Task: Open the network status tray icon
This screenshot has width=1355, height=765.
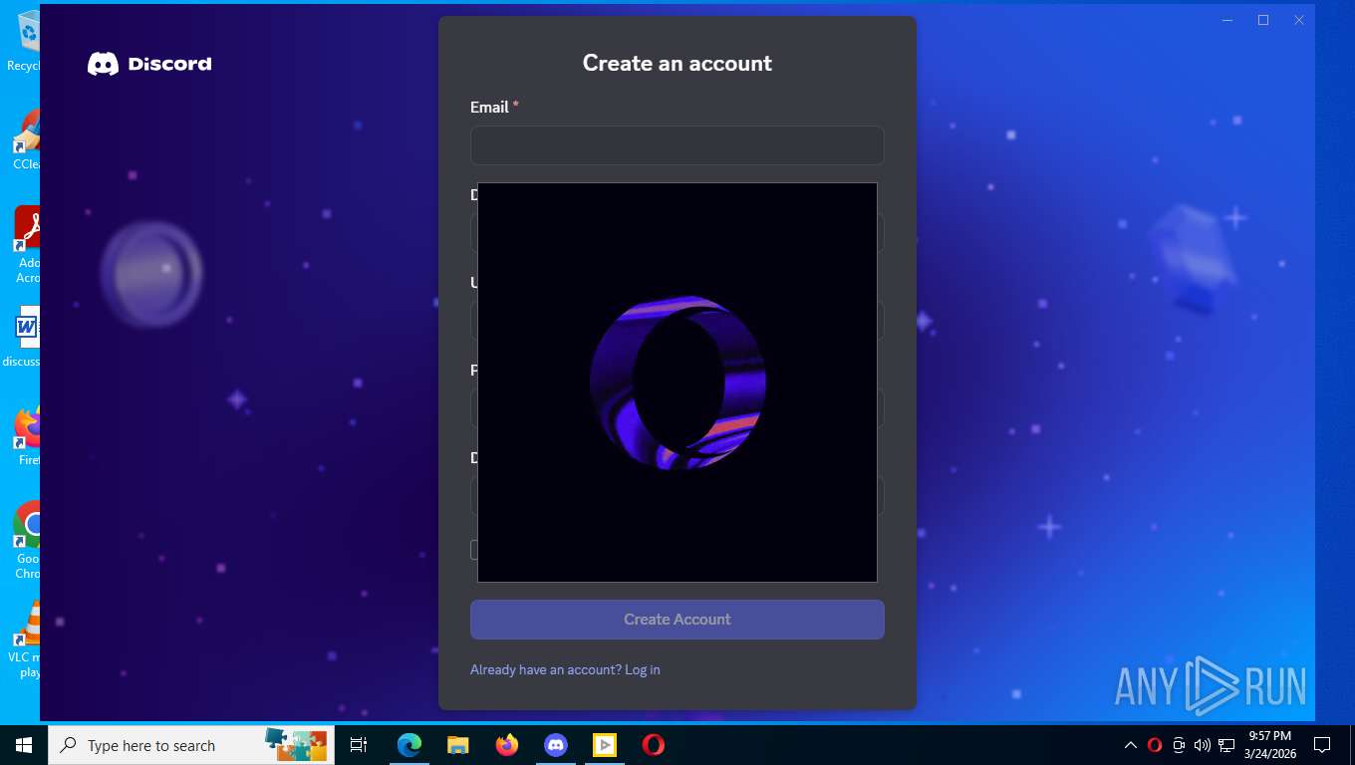Action: tap(1226, 745)
